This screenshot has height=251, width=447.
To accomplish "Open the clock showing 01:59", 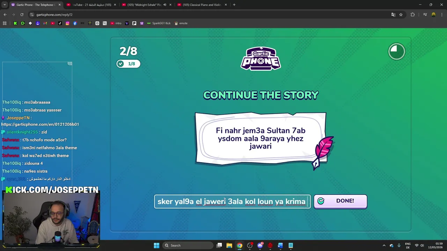I will point(435,245).
